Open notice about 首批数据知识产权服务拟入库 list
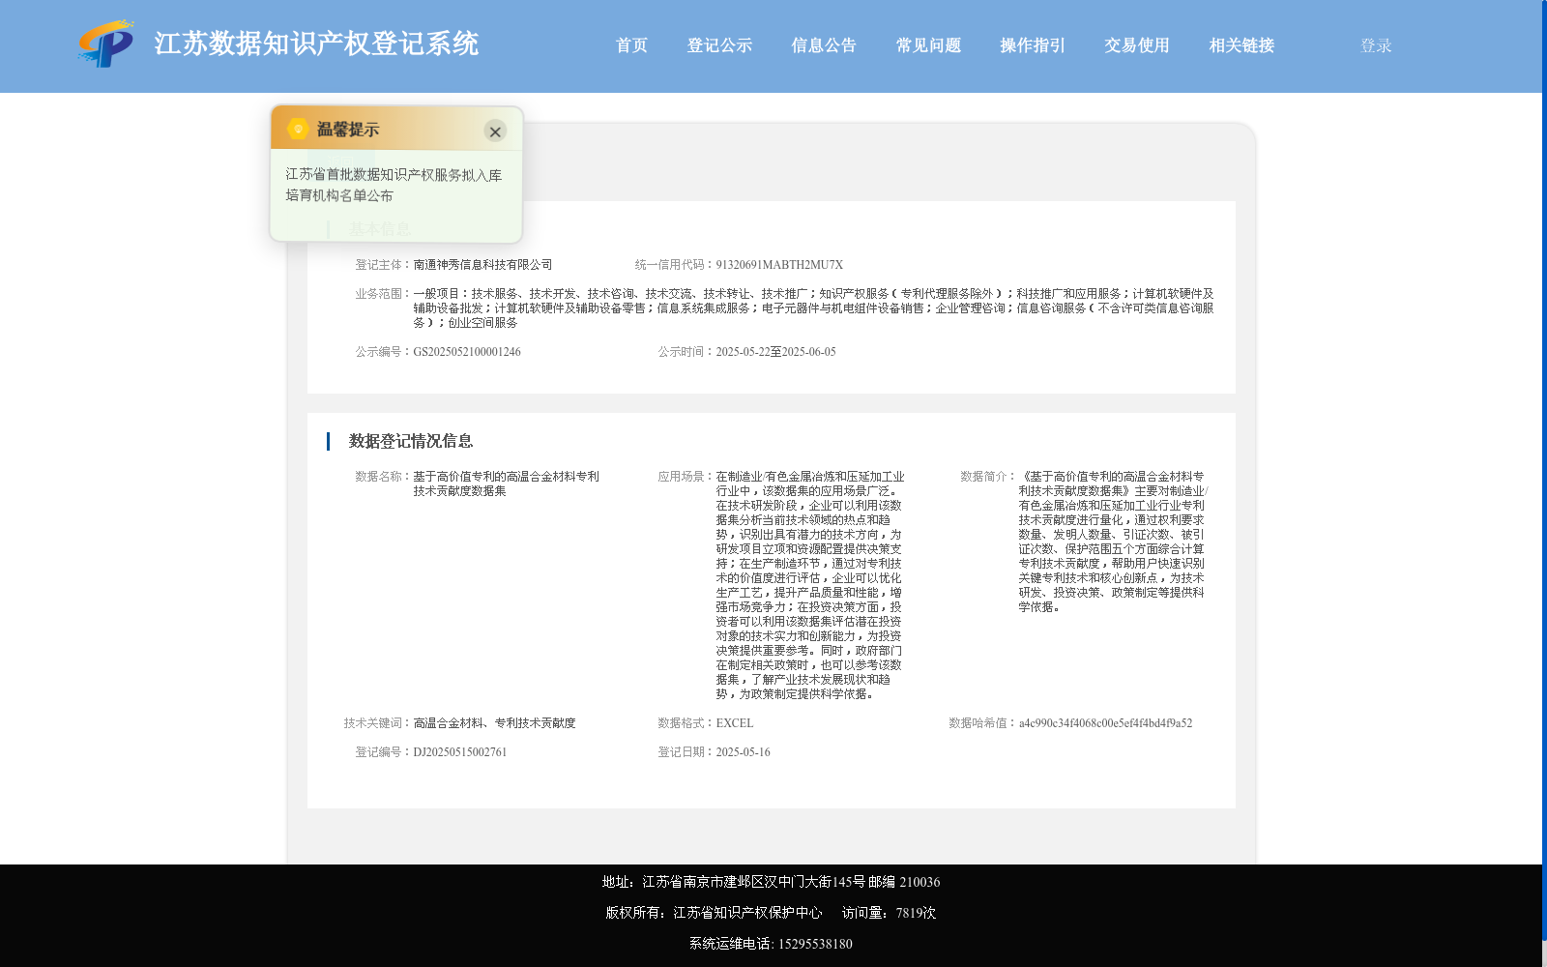Screen dimensions: 1547x967 coord(394,185)
